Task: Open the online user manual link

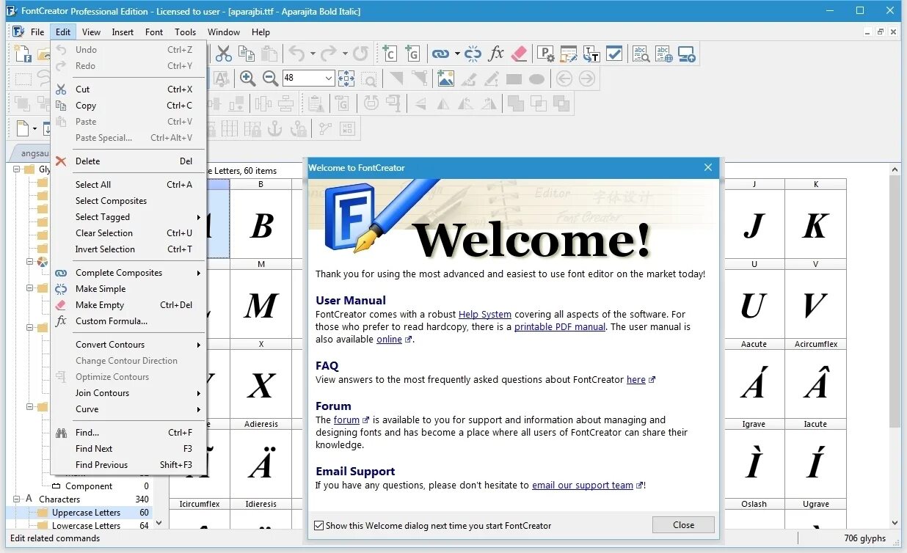Action: point(389,339)
